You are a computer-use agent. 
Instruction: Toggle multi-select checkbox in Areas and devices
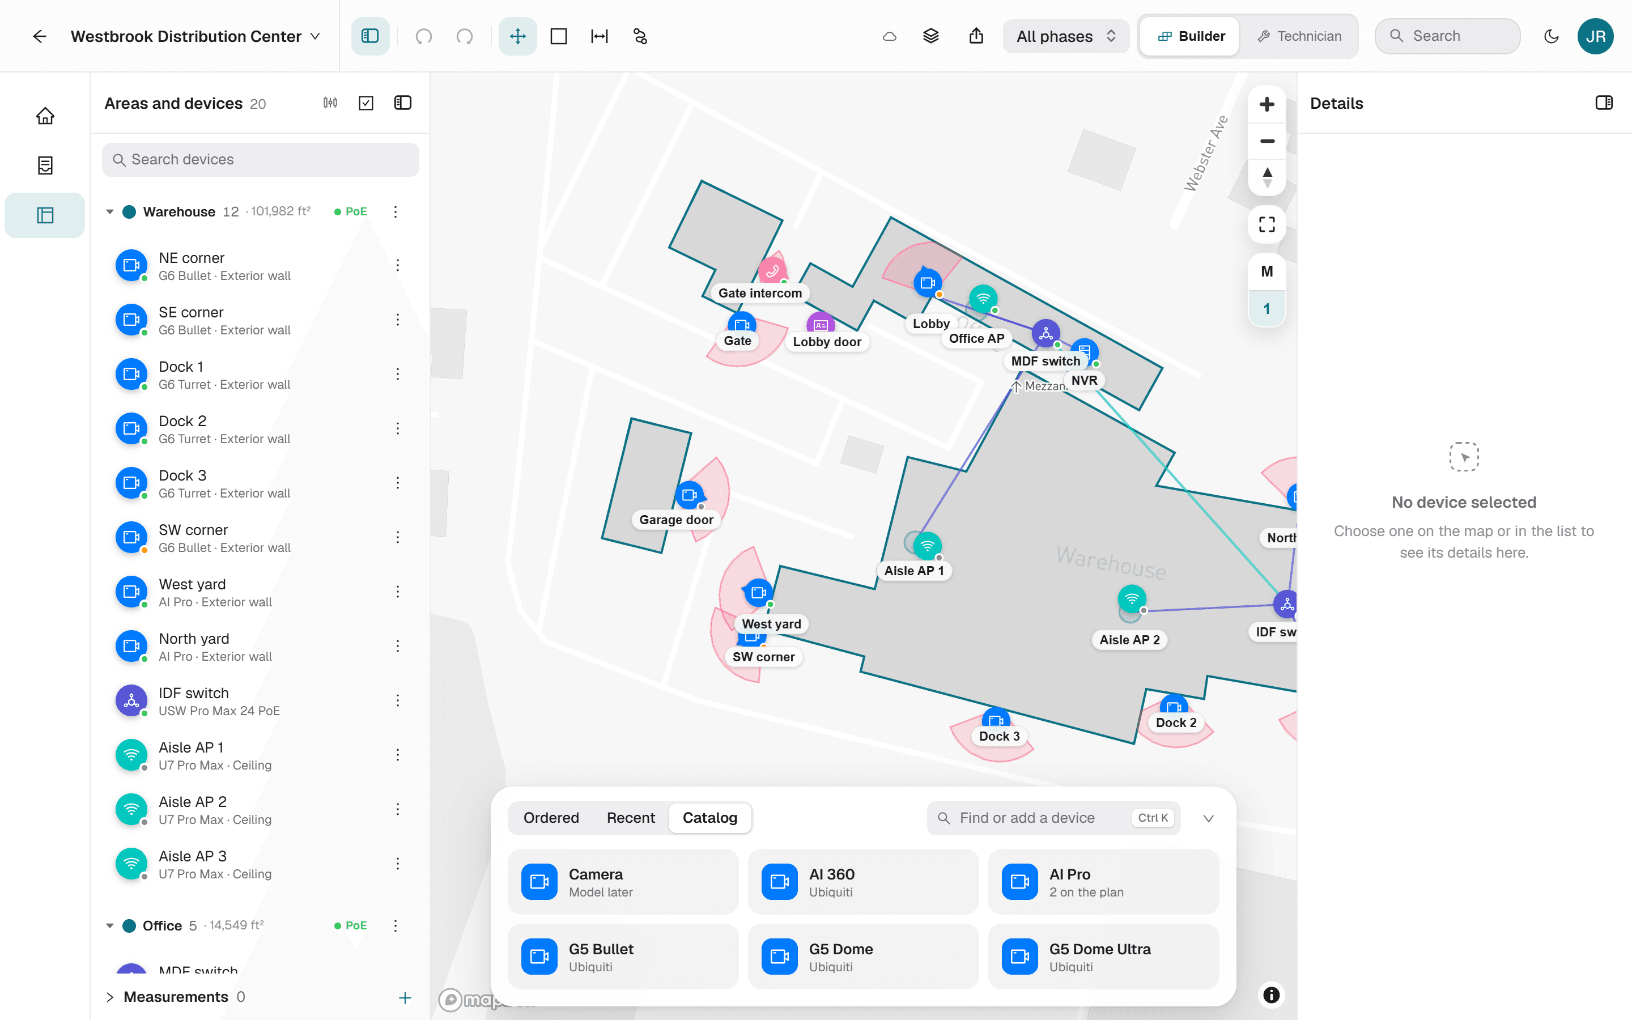click(x=366, y=103)
